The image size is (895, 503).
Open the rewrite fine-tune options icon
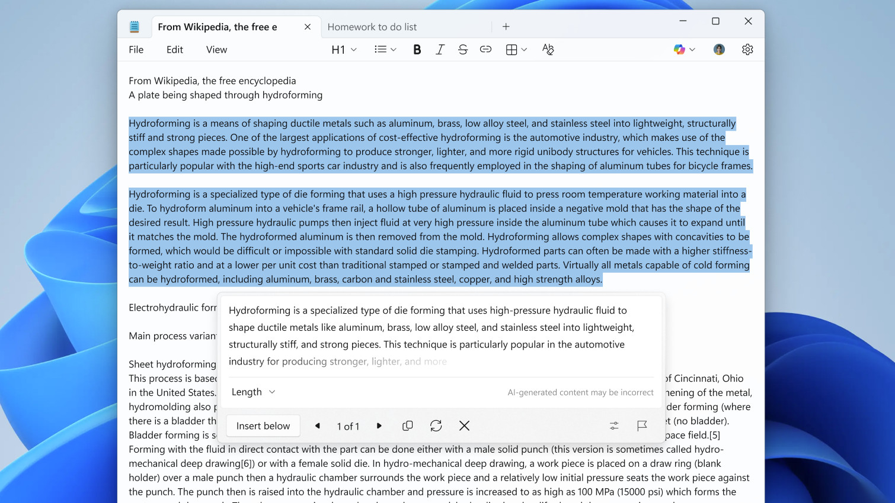point(613,425)
